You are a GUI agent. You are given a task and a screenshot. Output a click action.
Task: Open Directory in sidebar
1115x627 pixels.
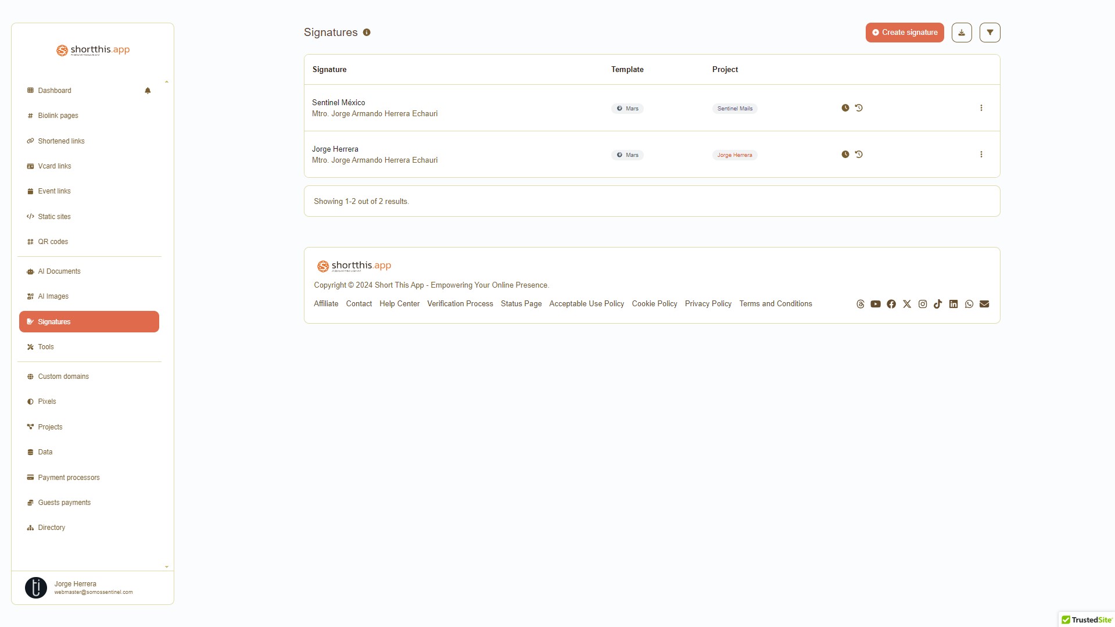[x=52, y=528]
